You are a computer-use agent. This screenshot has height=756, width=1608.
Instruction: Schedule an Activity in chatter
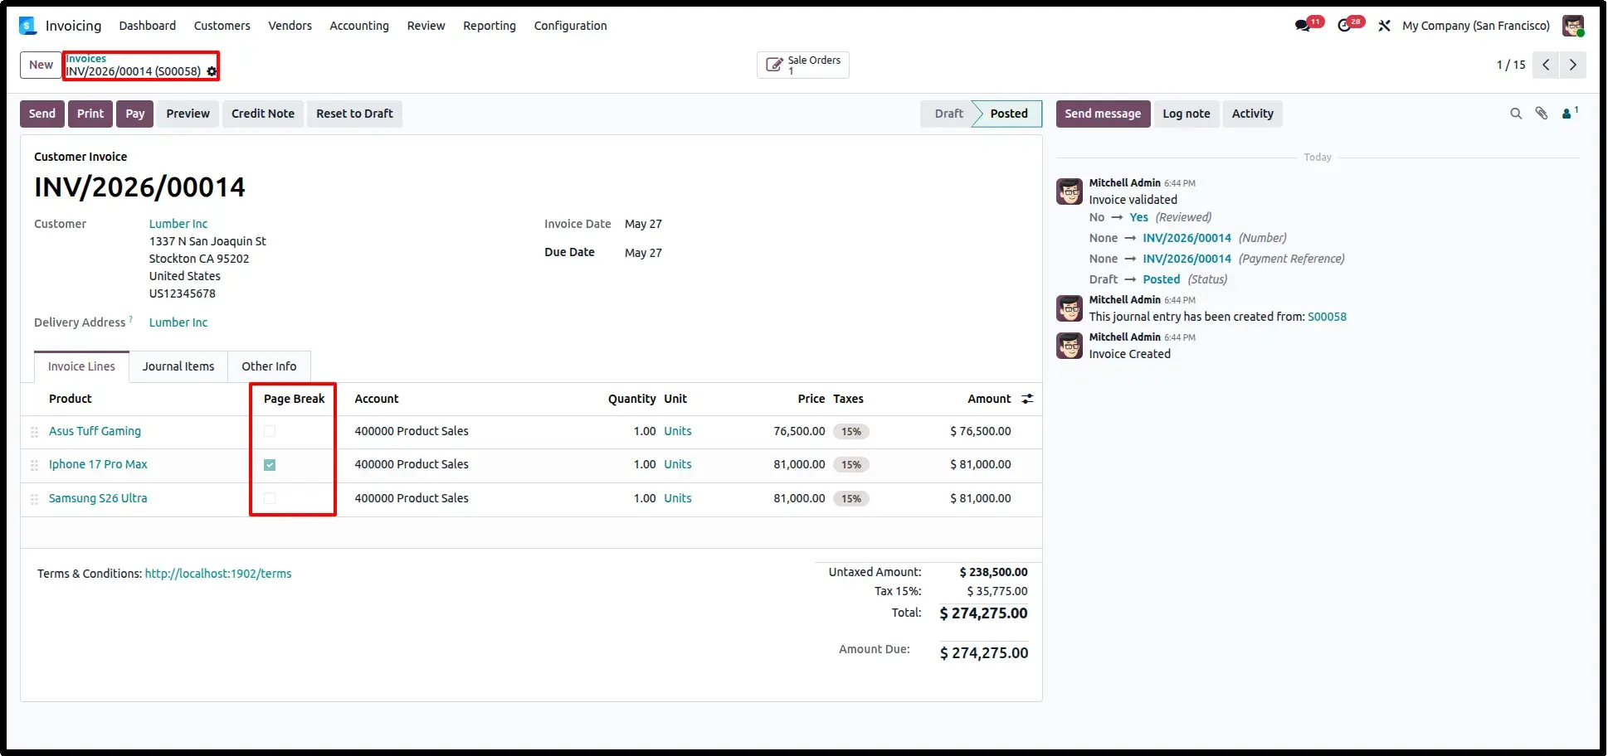coord(1252,114)
